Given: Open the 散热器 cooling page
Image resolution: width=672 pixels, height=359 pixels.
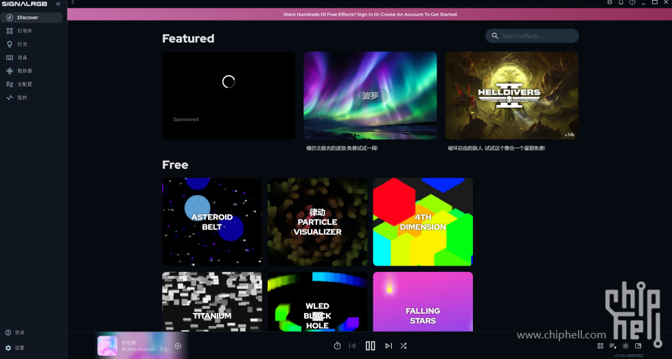Looking at the screenshot, I should (x=32, y=71).
